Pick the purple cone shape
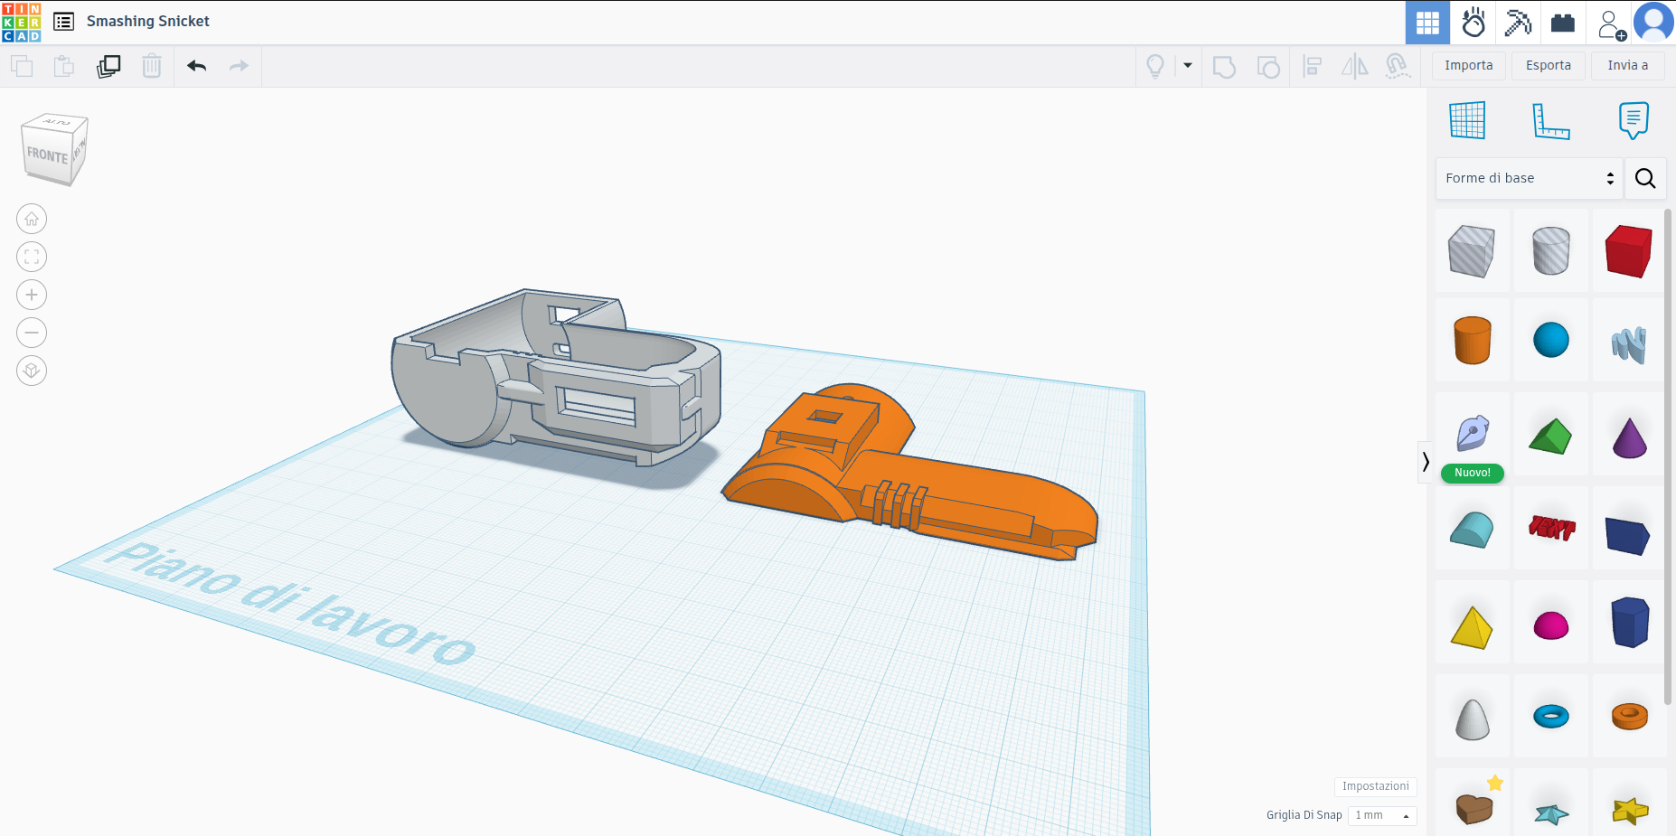Viewport: 1676px width, 836px height. [x=1629, y=437]
